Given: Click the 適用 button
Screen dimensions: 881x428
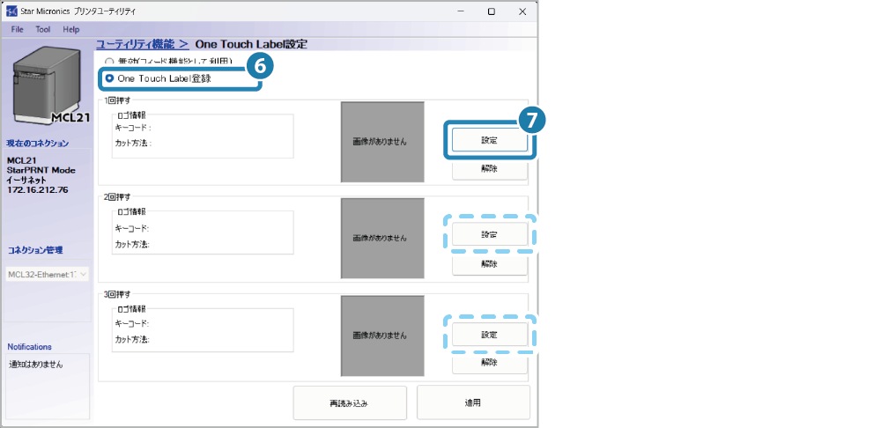Looking at the screenshot, I should 473,402.
